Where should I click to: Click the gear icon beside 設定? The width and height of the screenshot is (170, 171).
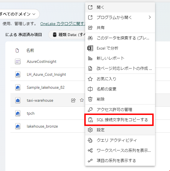[x=90, y=130]
